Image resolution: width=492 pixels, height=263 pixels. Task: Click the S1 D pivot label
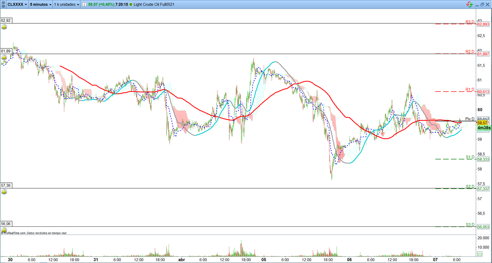[470, 157]
